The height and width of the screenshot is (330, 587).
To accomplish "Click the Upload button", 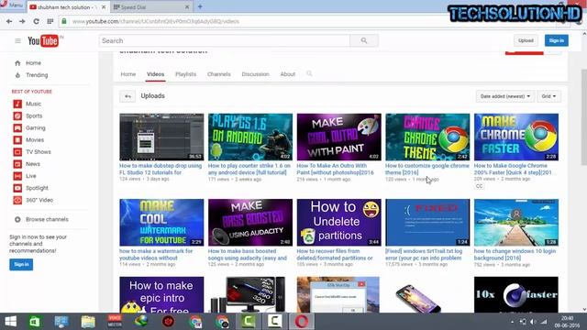I will tap(526, 40).
